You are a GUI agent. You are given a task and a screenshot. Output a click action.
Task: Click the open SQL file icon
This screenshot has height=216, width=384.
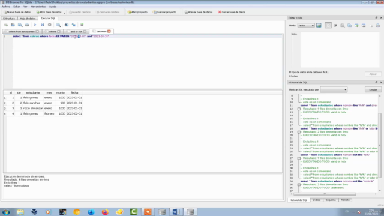13,25
